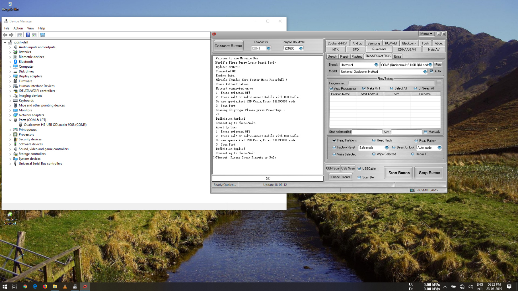Click the Phone Pinouts button

click(x=340, y=177)
